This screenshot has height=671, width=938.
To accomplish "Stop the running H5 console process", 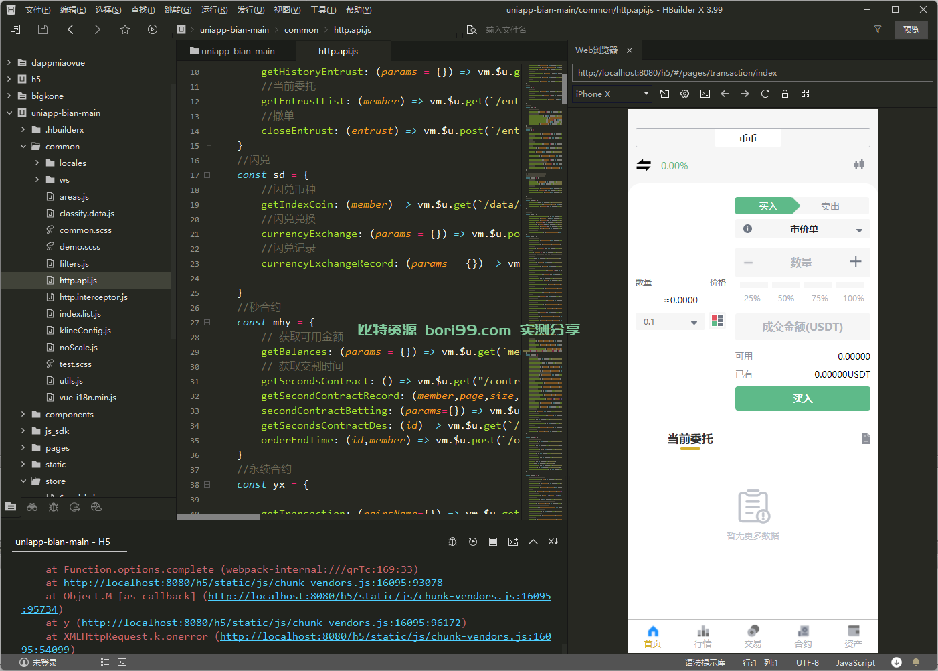I will click(x=493, y=542).
